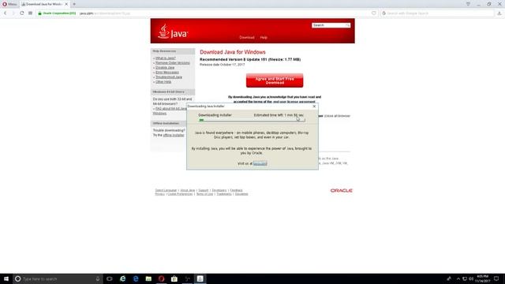
Task: Open Task View in taskbar
Action: coord(110,278)
